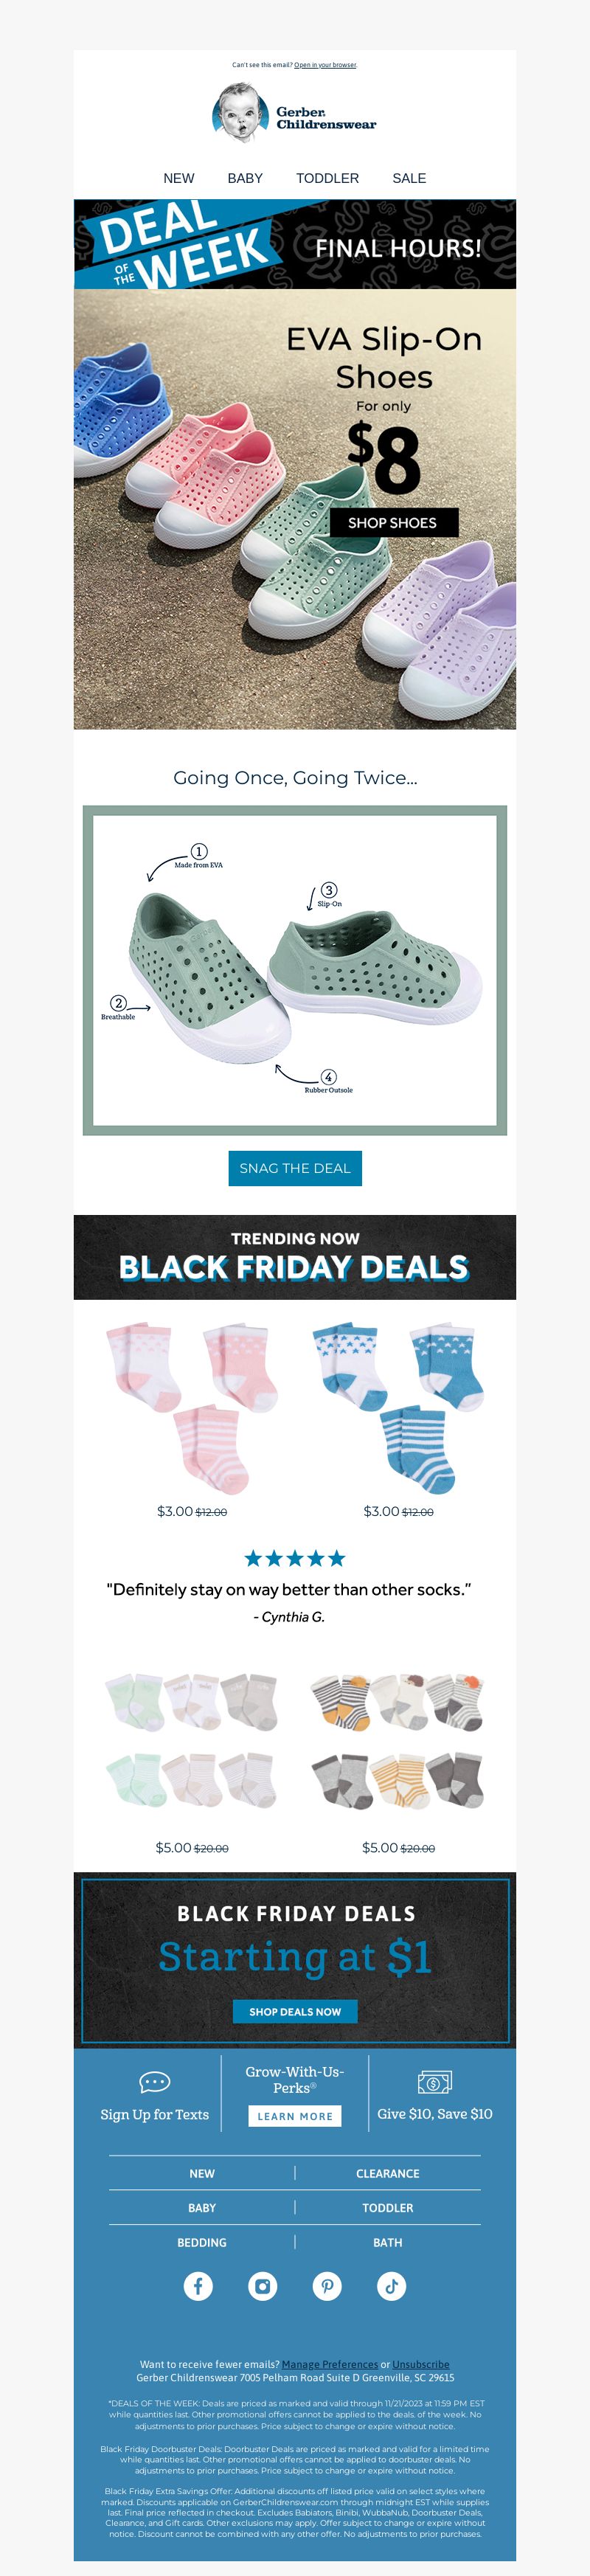This screenshot has height=2576, width=590.
Task: Open the Unsubscribe link
Action: [x=421, y=2364]
